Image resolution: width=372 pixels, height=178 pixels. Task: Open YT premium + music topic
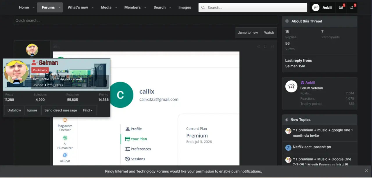pos(323,133)
